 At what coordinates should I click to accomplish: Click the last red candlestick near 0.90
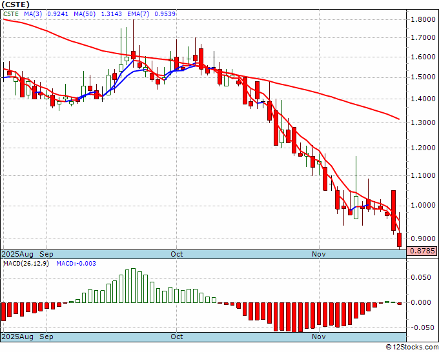(399, 240)
